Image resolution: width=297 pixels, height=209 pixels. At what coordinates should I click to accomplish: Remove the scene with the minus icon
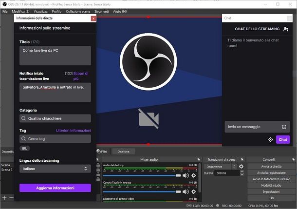11,198
